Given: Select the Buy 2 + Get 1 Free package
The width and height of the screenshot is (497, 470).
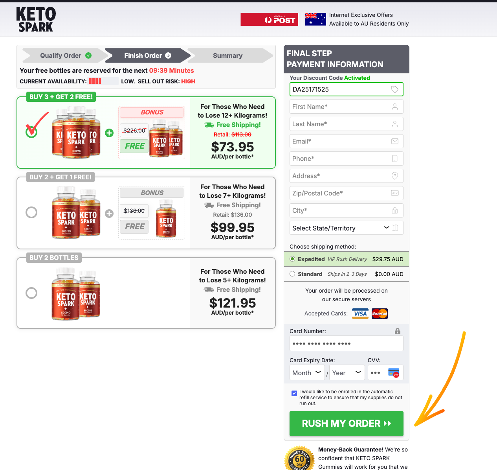Looking at the screenshot, I should click(31, 212).
